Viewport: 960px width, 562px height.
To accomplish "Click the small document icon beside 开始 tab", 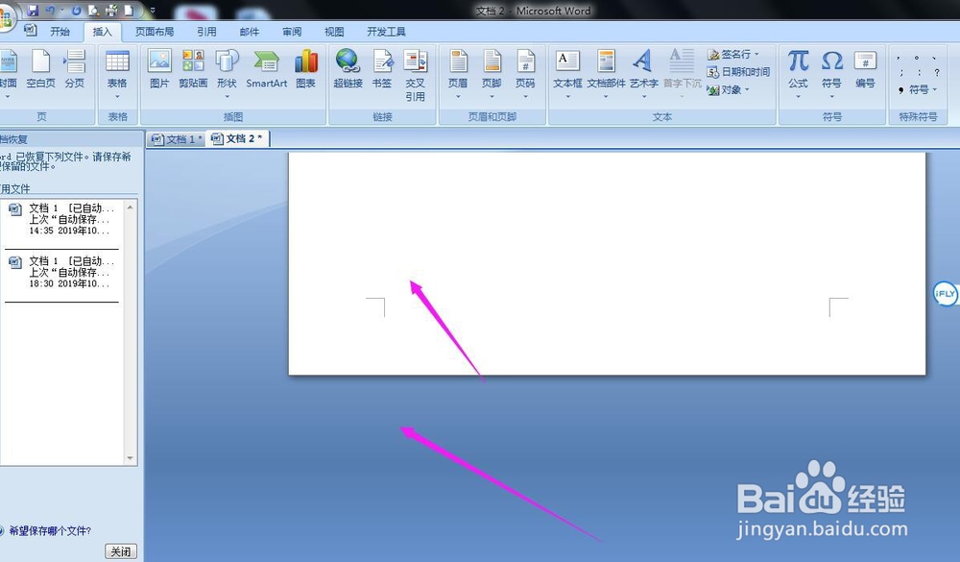I will (30, 31).
